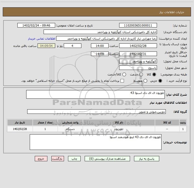Tick the اسناد خزانه اسلامی payment checkbox
The height and width of the screenshot is (188, 194).
pos(122,81)
